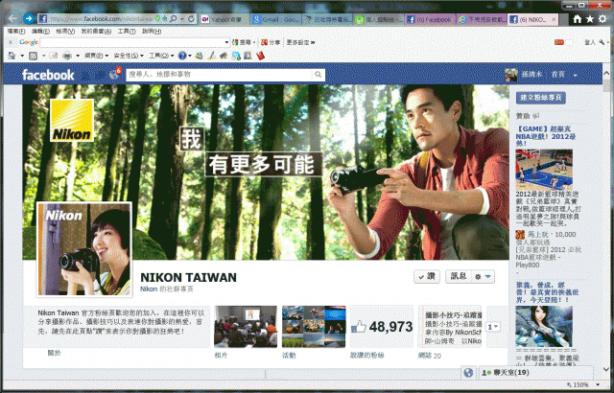Click the Nikon 的社群專頁 link
This screenshot has width=614, height=393.
(166, 289)
